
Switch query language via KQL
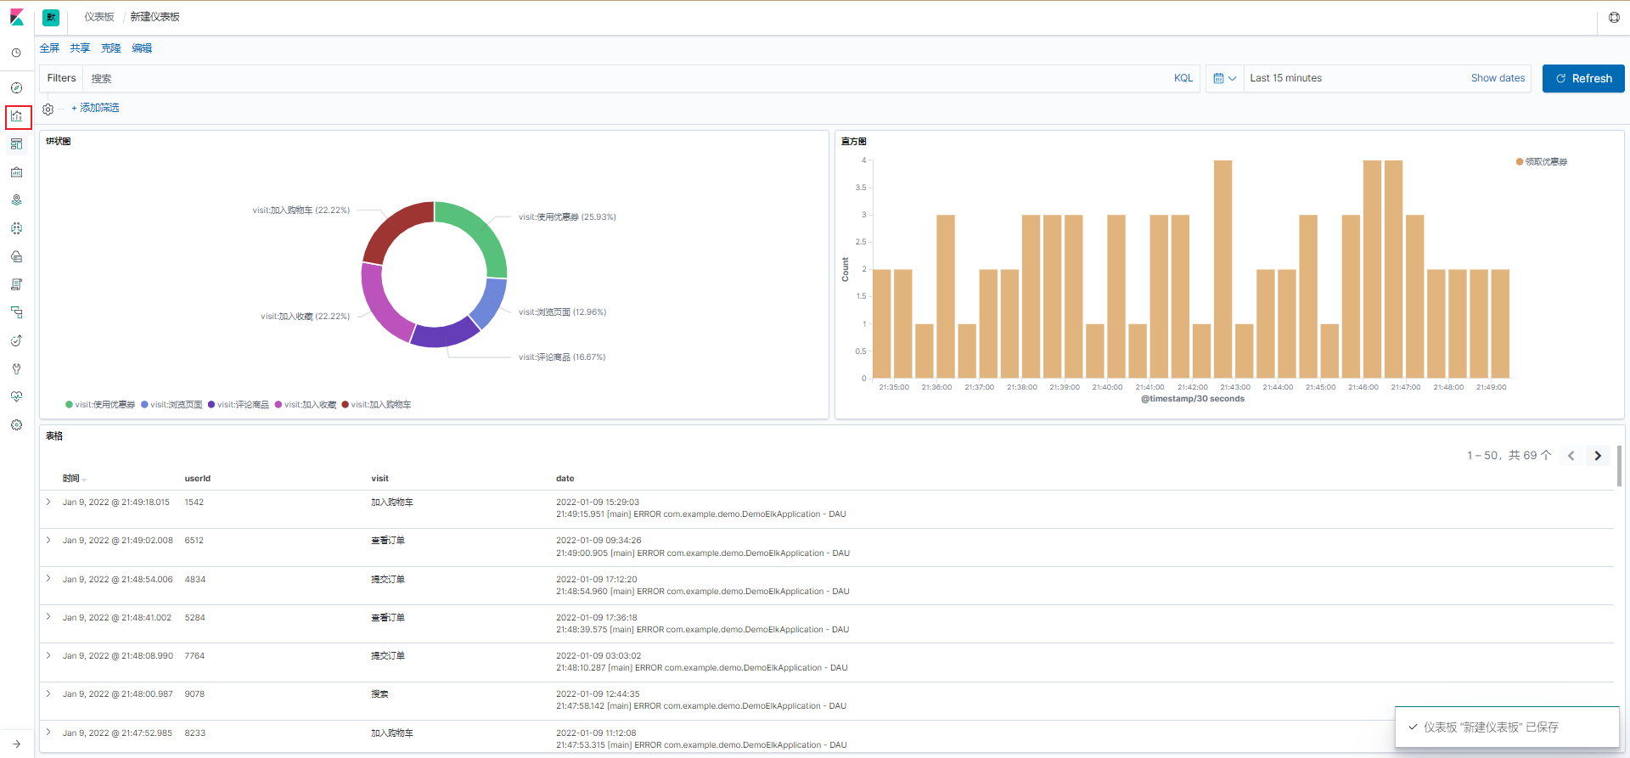tap(1183, 78)
